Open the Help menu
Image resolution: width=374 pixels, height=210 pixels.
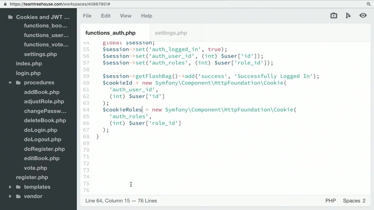pyautogui.click(x=147, y=16)
